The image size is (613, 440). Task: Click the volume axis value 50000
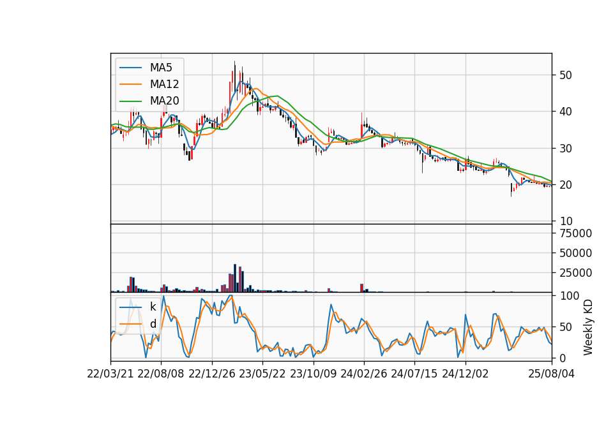coord(575,253)
